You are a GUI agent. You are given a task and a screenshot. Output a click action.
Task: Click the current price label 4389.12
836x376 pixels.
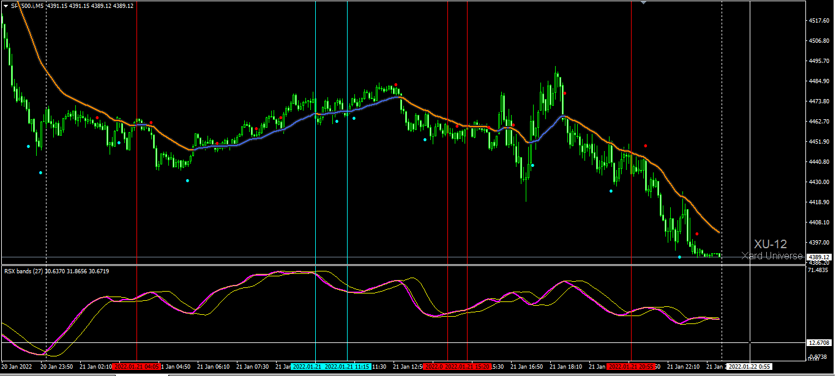point(818,257)
